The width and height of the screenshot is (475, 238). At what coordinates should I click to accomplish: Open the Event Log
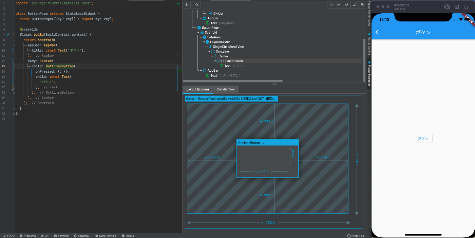[356, 236]
